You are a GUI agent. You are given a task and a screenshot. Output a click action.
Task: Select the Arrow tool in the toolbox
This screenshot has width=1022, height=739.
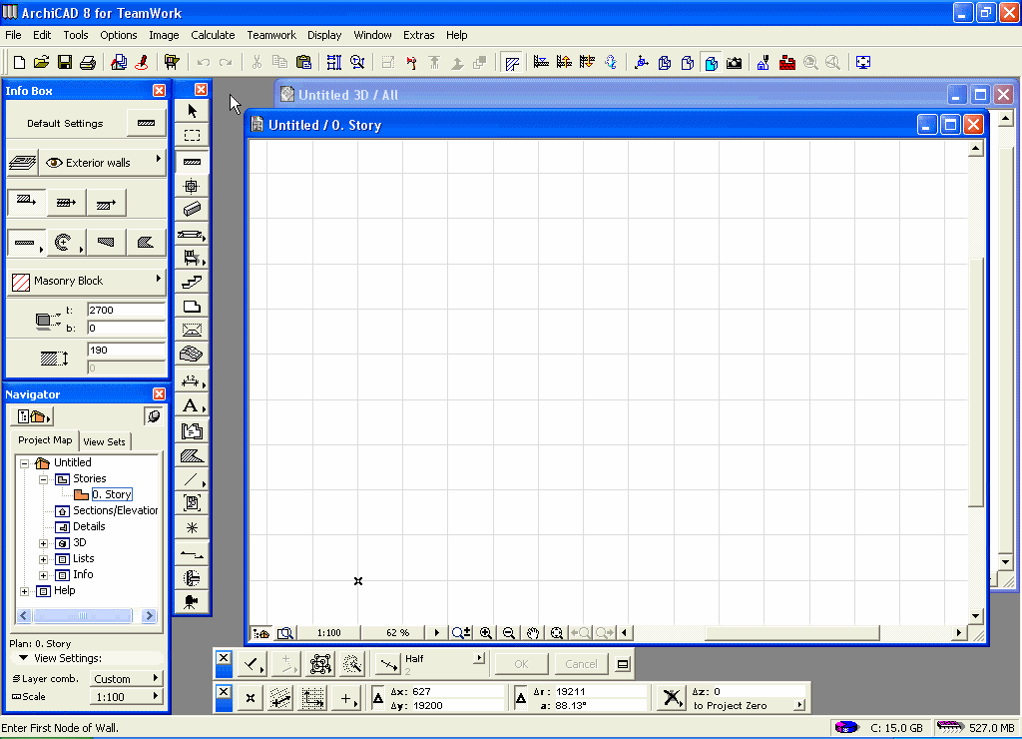point(193,111)
